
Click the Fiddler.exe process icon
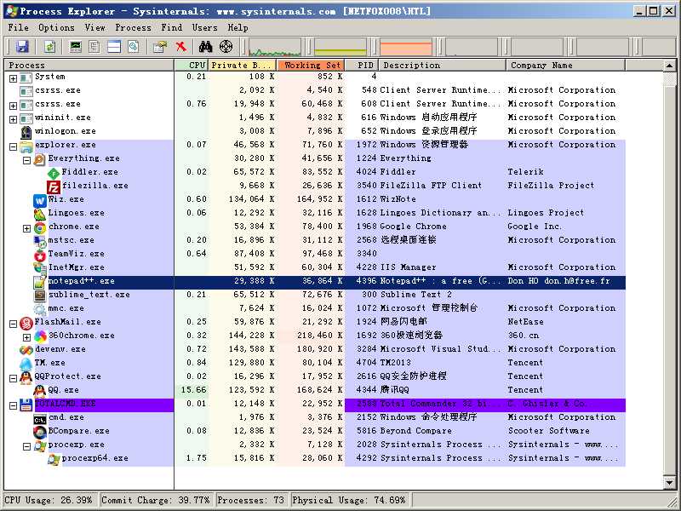54,174
